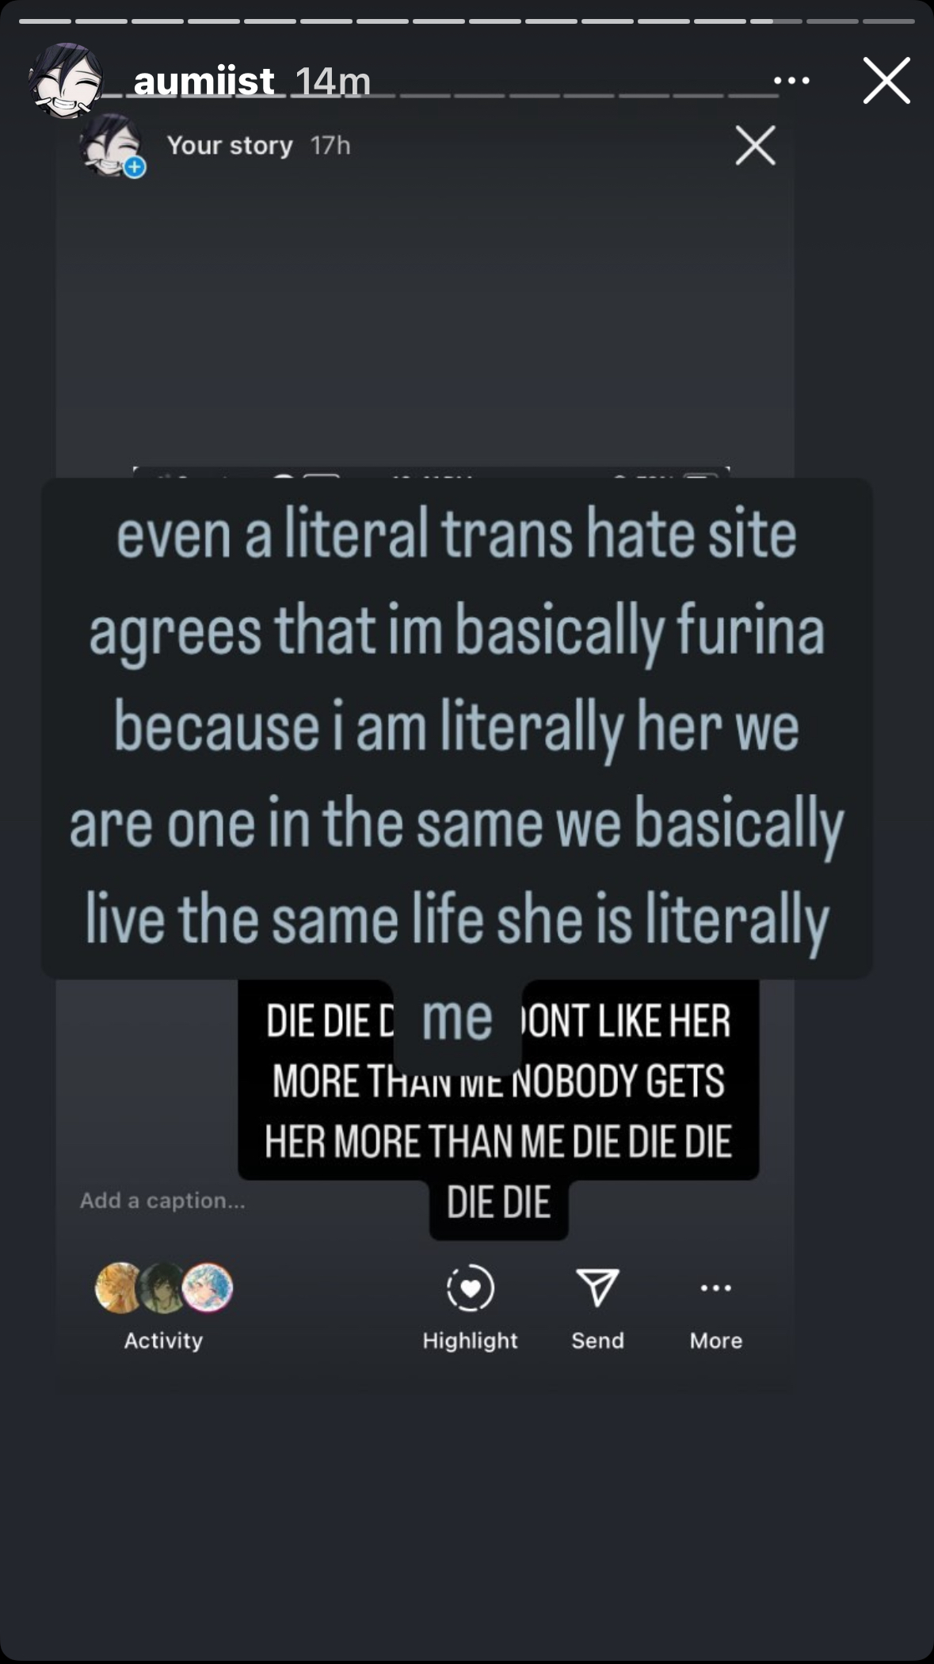Tap the story progress bar segments at top
Viewport: 934px width, 1664px height.
pyautogui.click(x=467, y=21)
